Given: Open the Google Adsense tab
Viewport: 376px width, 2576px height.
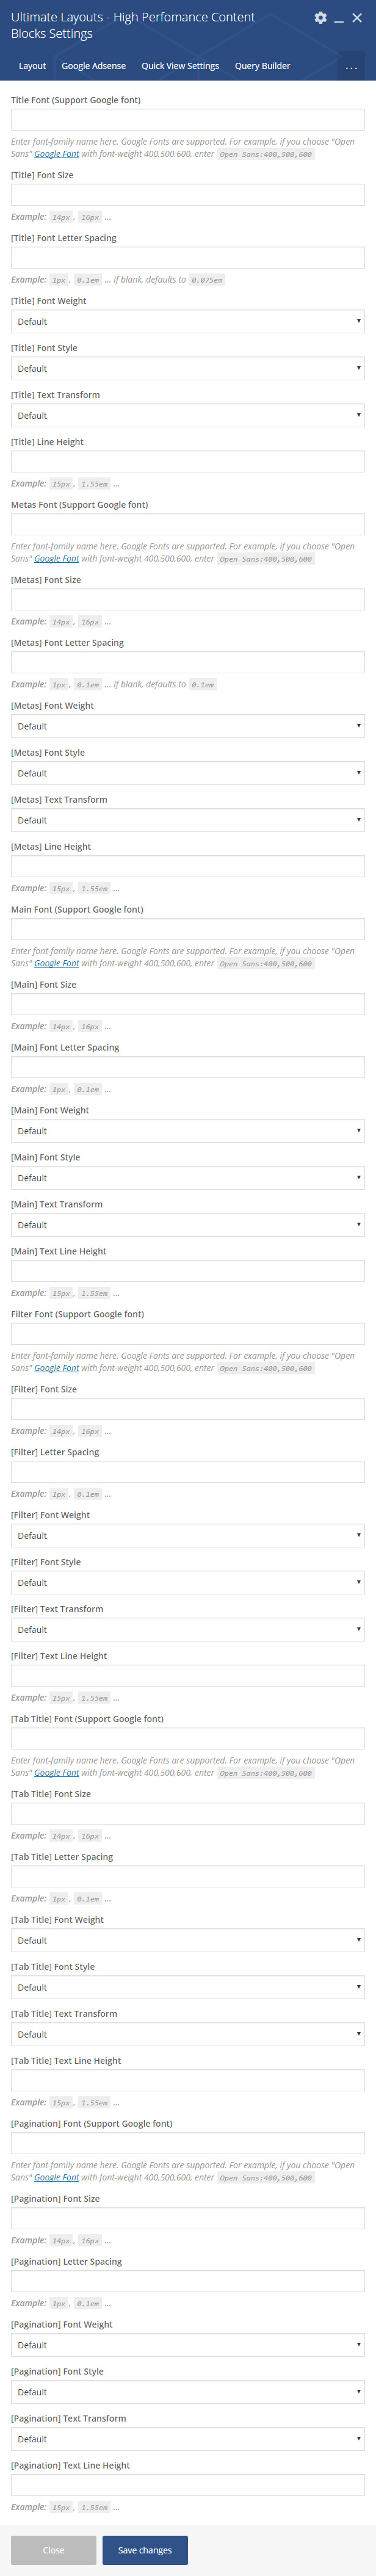Looking at the screenshot, I should click(x=94, y=66).
